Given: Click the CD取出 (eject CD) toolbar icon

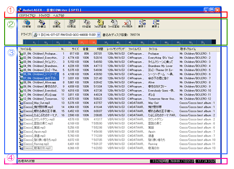Looking at the screenshot, I should [72, 24].
